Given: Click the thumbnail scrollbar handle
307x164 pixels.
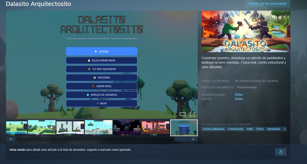Looking at the screenshot, I should [181, 139].
